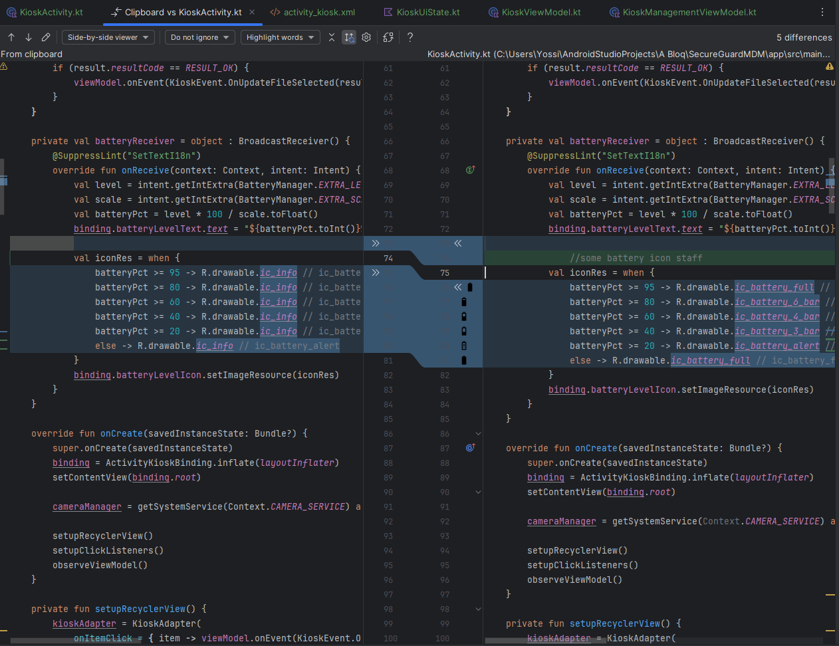Click line number 74 in left gutter

tap(388, 258)
